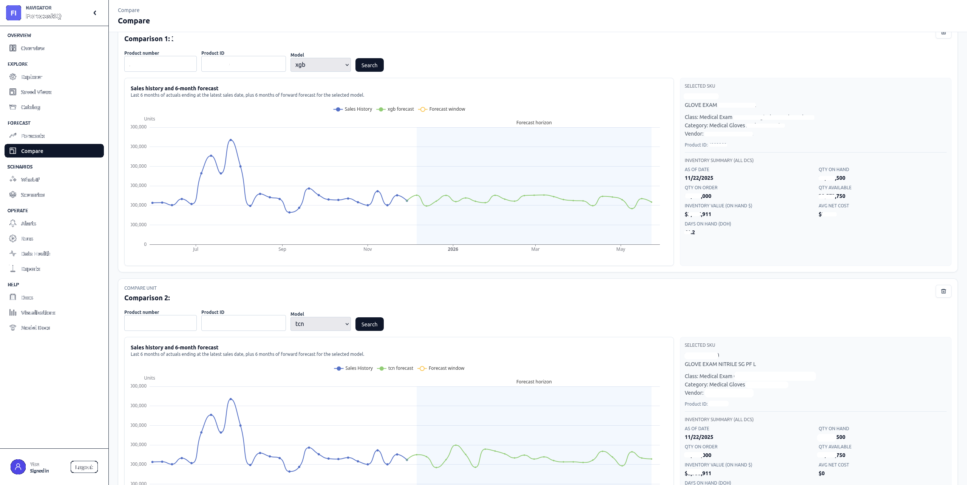Open the Saved Views link
Screen dimensions: 967x485
point(54,92)
